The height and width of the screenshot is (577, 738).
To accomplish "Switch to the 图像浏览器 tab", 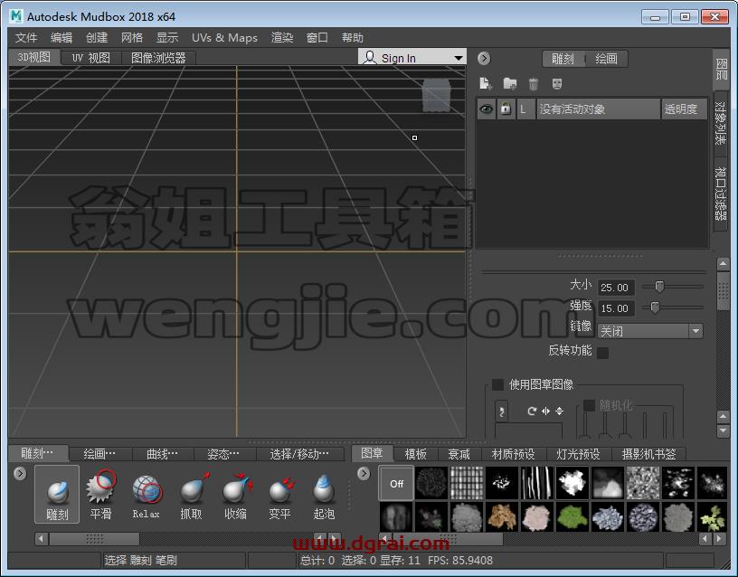I will [x=158, y=58].
